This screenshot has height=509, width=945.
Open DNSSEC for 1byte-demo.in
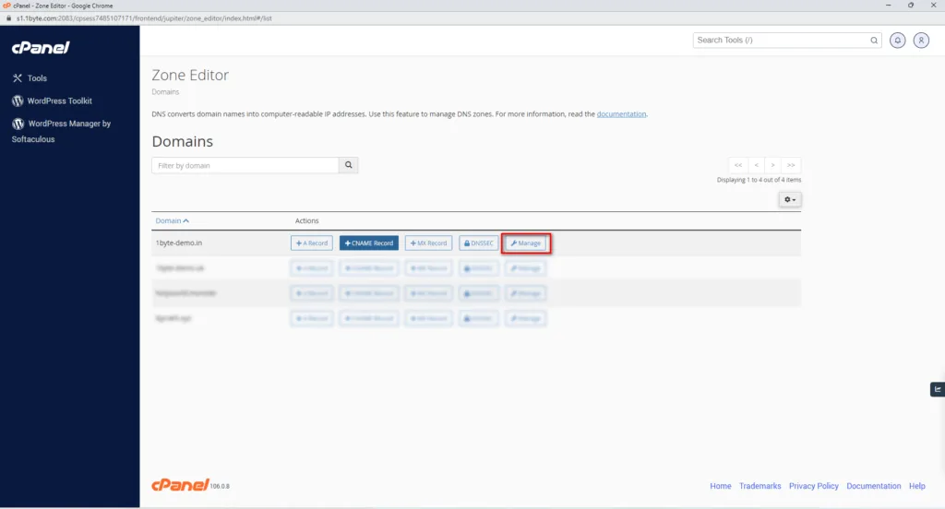pos(479,243)
